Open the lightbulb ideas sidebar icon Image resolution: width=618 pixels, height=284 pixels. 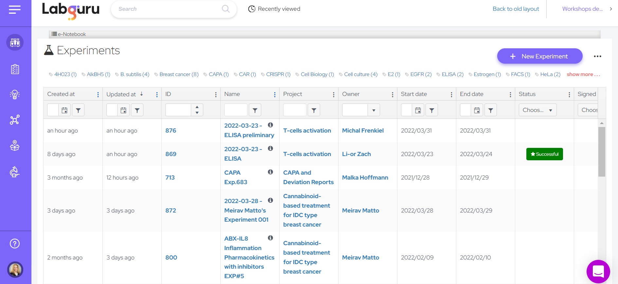pyautogui.click(x=15, y=95)
